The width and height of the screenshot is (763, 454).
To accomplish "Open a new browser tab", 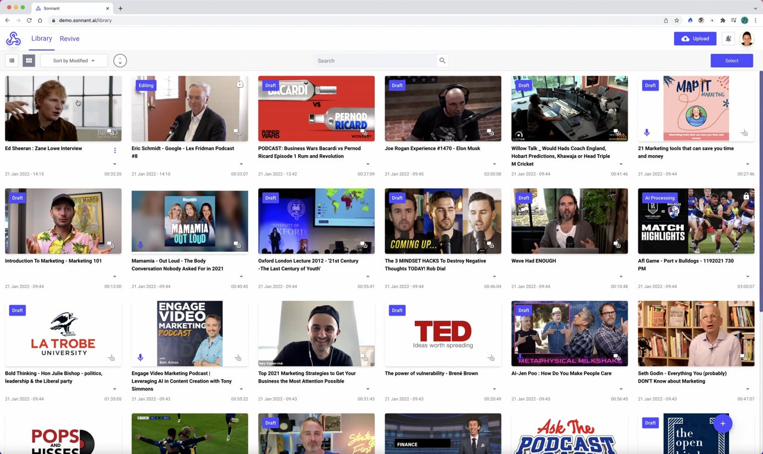I will coord(120,8).
